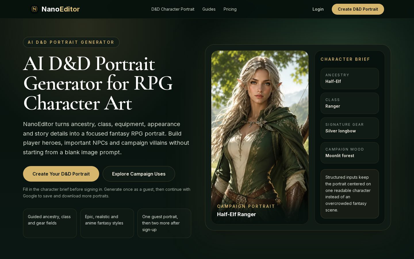Image resolution: width=414 pixels, height=259 pixels.
Task: Click the 'One guest portrait' feature card
Action: [164, 223]
